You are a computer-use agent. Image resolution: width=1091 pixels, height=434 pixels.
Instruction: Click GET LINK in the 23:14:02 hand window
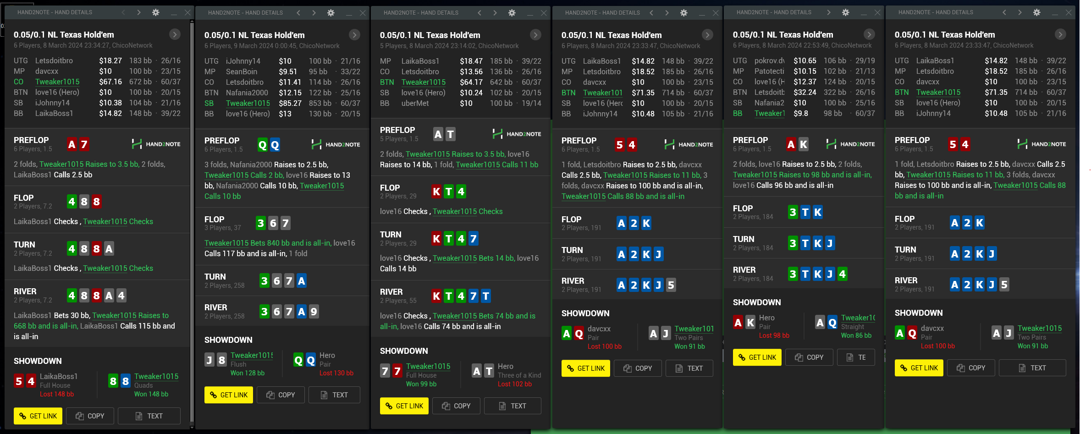(x=404, y=406)
